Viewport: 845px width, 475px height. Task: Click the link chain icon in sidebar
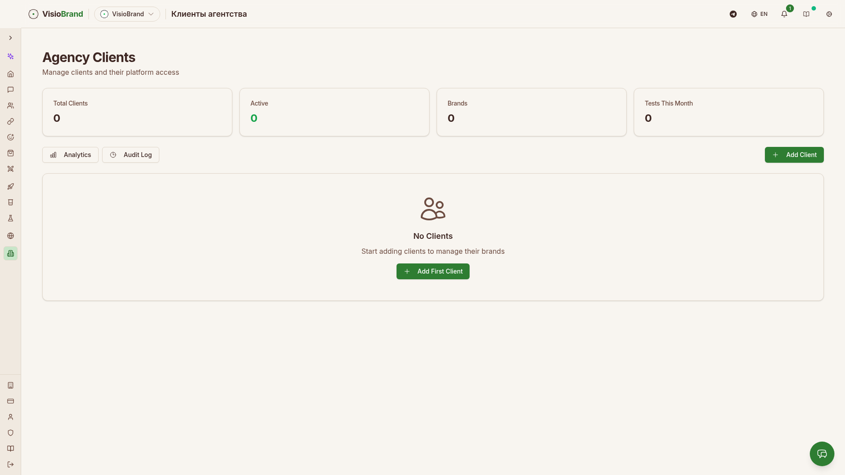[x=11, y=121]
